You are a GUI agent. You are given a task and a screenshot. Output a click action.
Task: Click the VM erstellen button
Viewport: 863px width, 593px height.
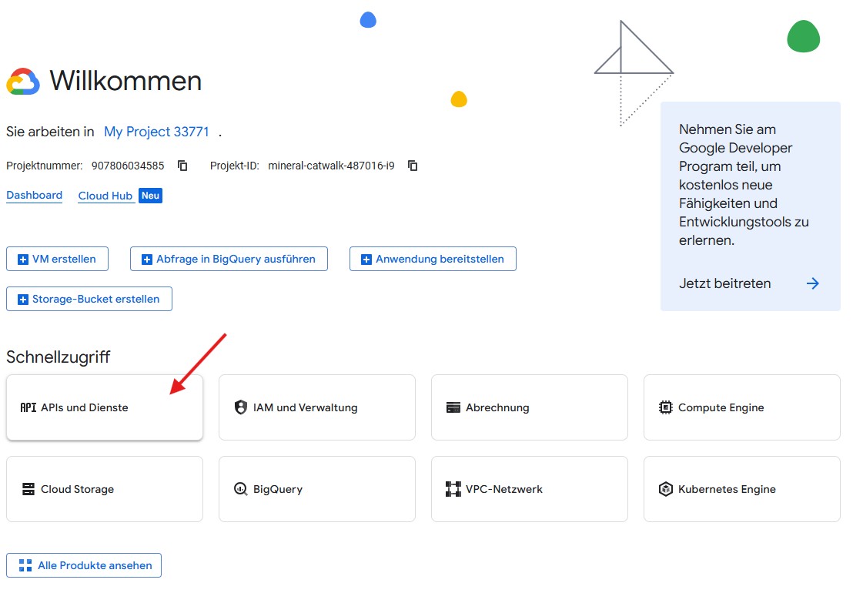coord(57,259)
